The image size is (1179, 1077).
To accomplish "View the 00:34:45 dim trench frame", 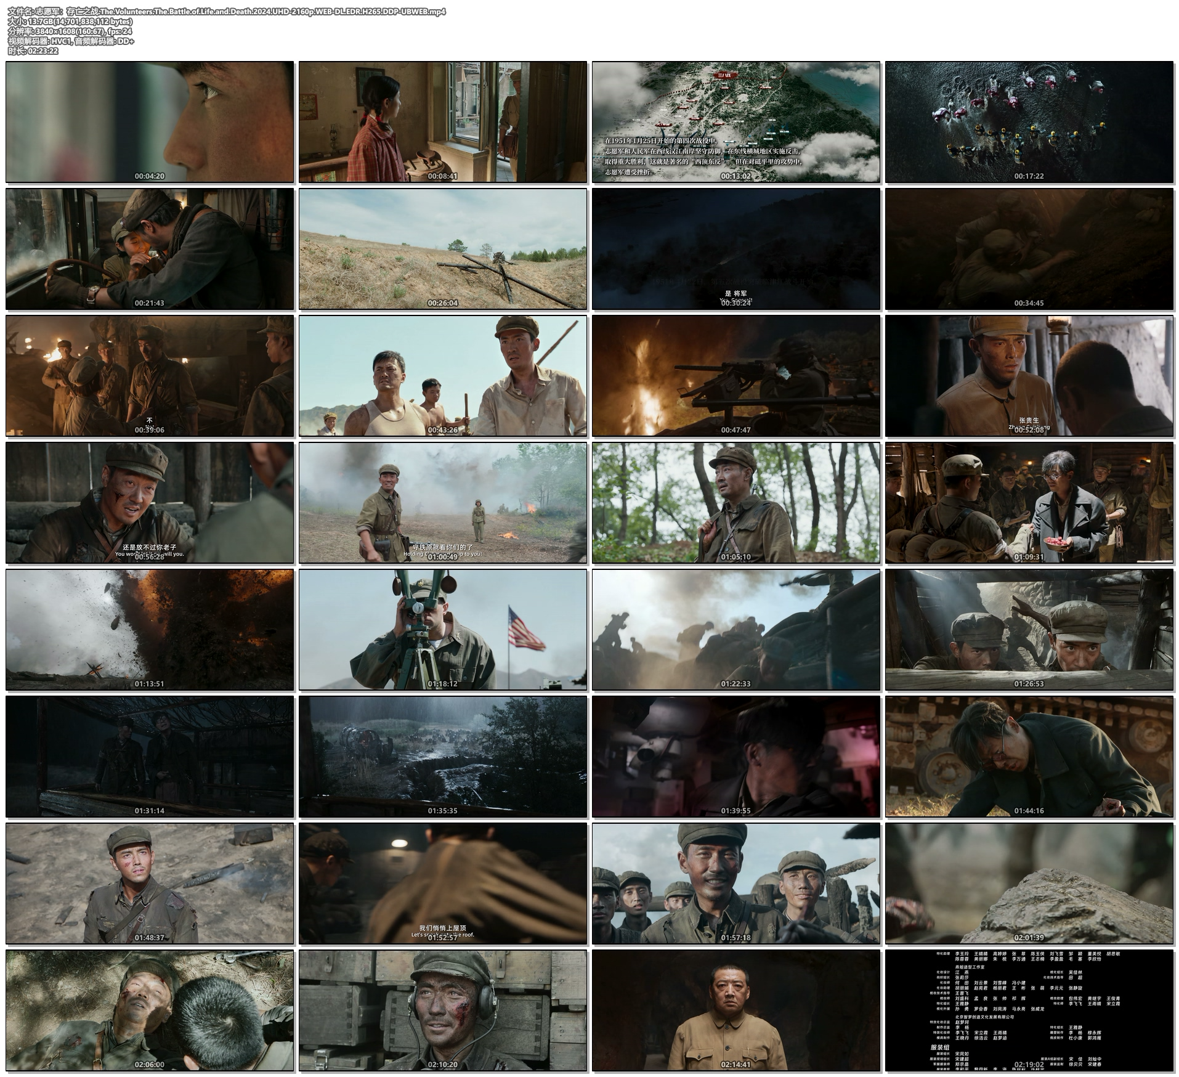I will click(1029, 249).
